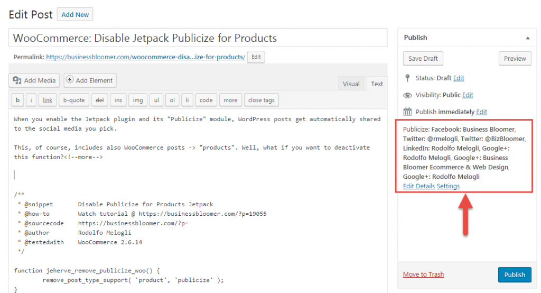This screenshot has height=293, width=541.
Task: Collapse the Publish panel with arrow
Action: click(x=528, y=38)
